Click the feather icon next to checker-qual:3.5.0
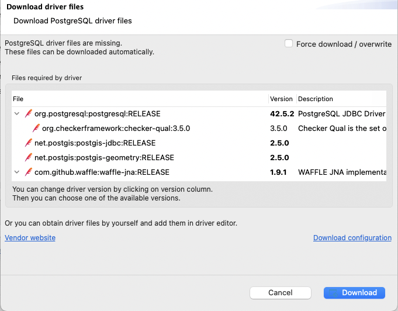Image resolution: width=398 pixels, height=311 pixels. (x=36, y=128)
